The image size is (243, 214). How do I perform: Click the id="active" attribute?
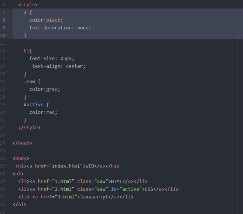tap(126, 189)
